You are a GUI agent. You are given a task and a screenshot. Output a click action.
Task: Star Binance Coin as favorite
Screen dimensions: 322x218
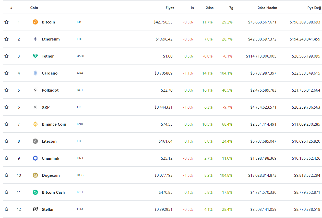pyautogui.click(x=6, y=124)
